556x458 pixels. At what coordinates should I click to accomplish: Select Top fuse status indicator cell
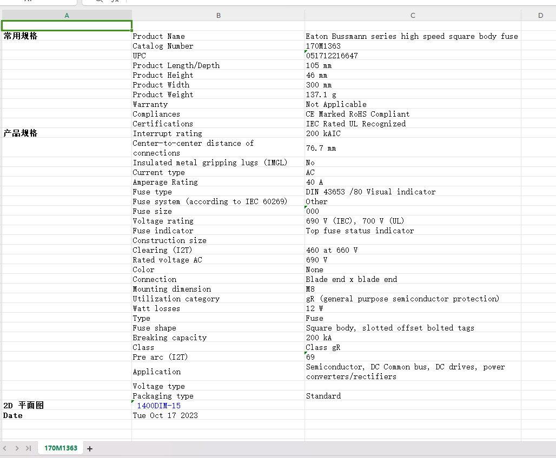[413, 231]
